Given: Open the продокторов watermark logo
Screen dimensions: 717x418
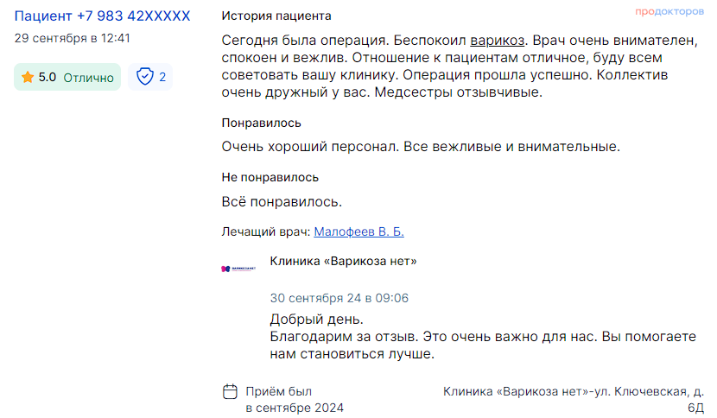Looking at the screenshot, I should point(669,11).
